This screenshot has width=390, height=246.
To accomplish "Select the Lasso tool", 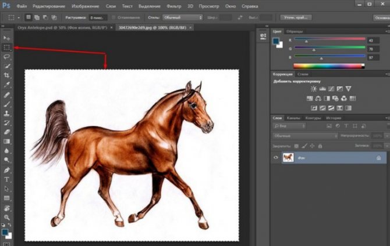I will (7, 57).
